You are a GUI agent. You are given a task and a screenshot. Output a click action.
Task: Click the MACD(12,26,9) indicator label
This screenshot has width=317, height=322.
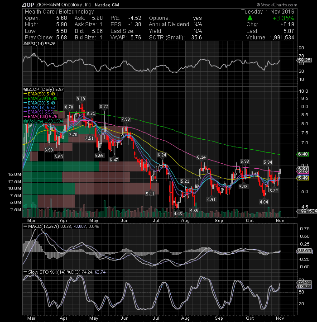point(43,227)
